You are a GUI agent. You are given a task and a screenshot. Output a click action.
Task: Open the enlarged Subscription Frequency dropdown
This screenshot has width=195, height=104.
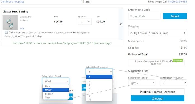click(99, 72)
